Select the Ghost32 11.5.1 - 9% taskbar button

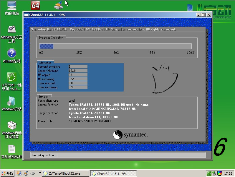tap(113, 173)
